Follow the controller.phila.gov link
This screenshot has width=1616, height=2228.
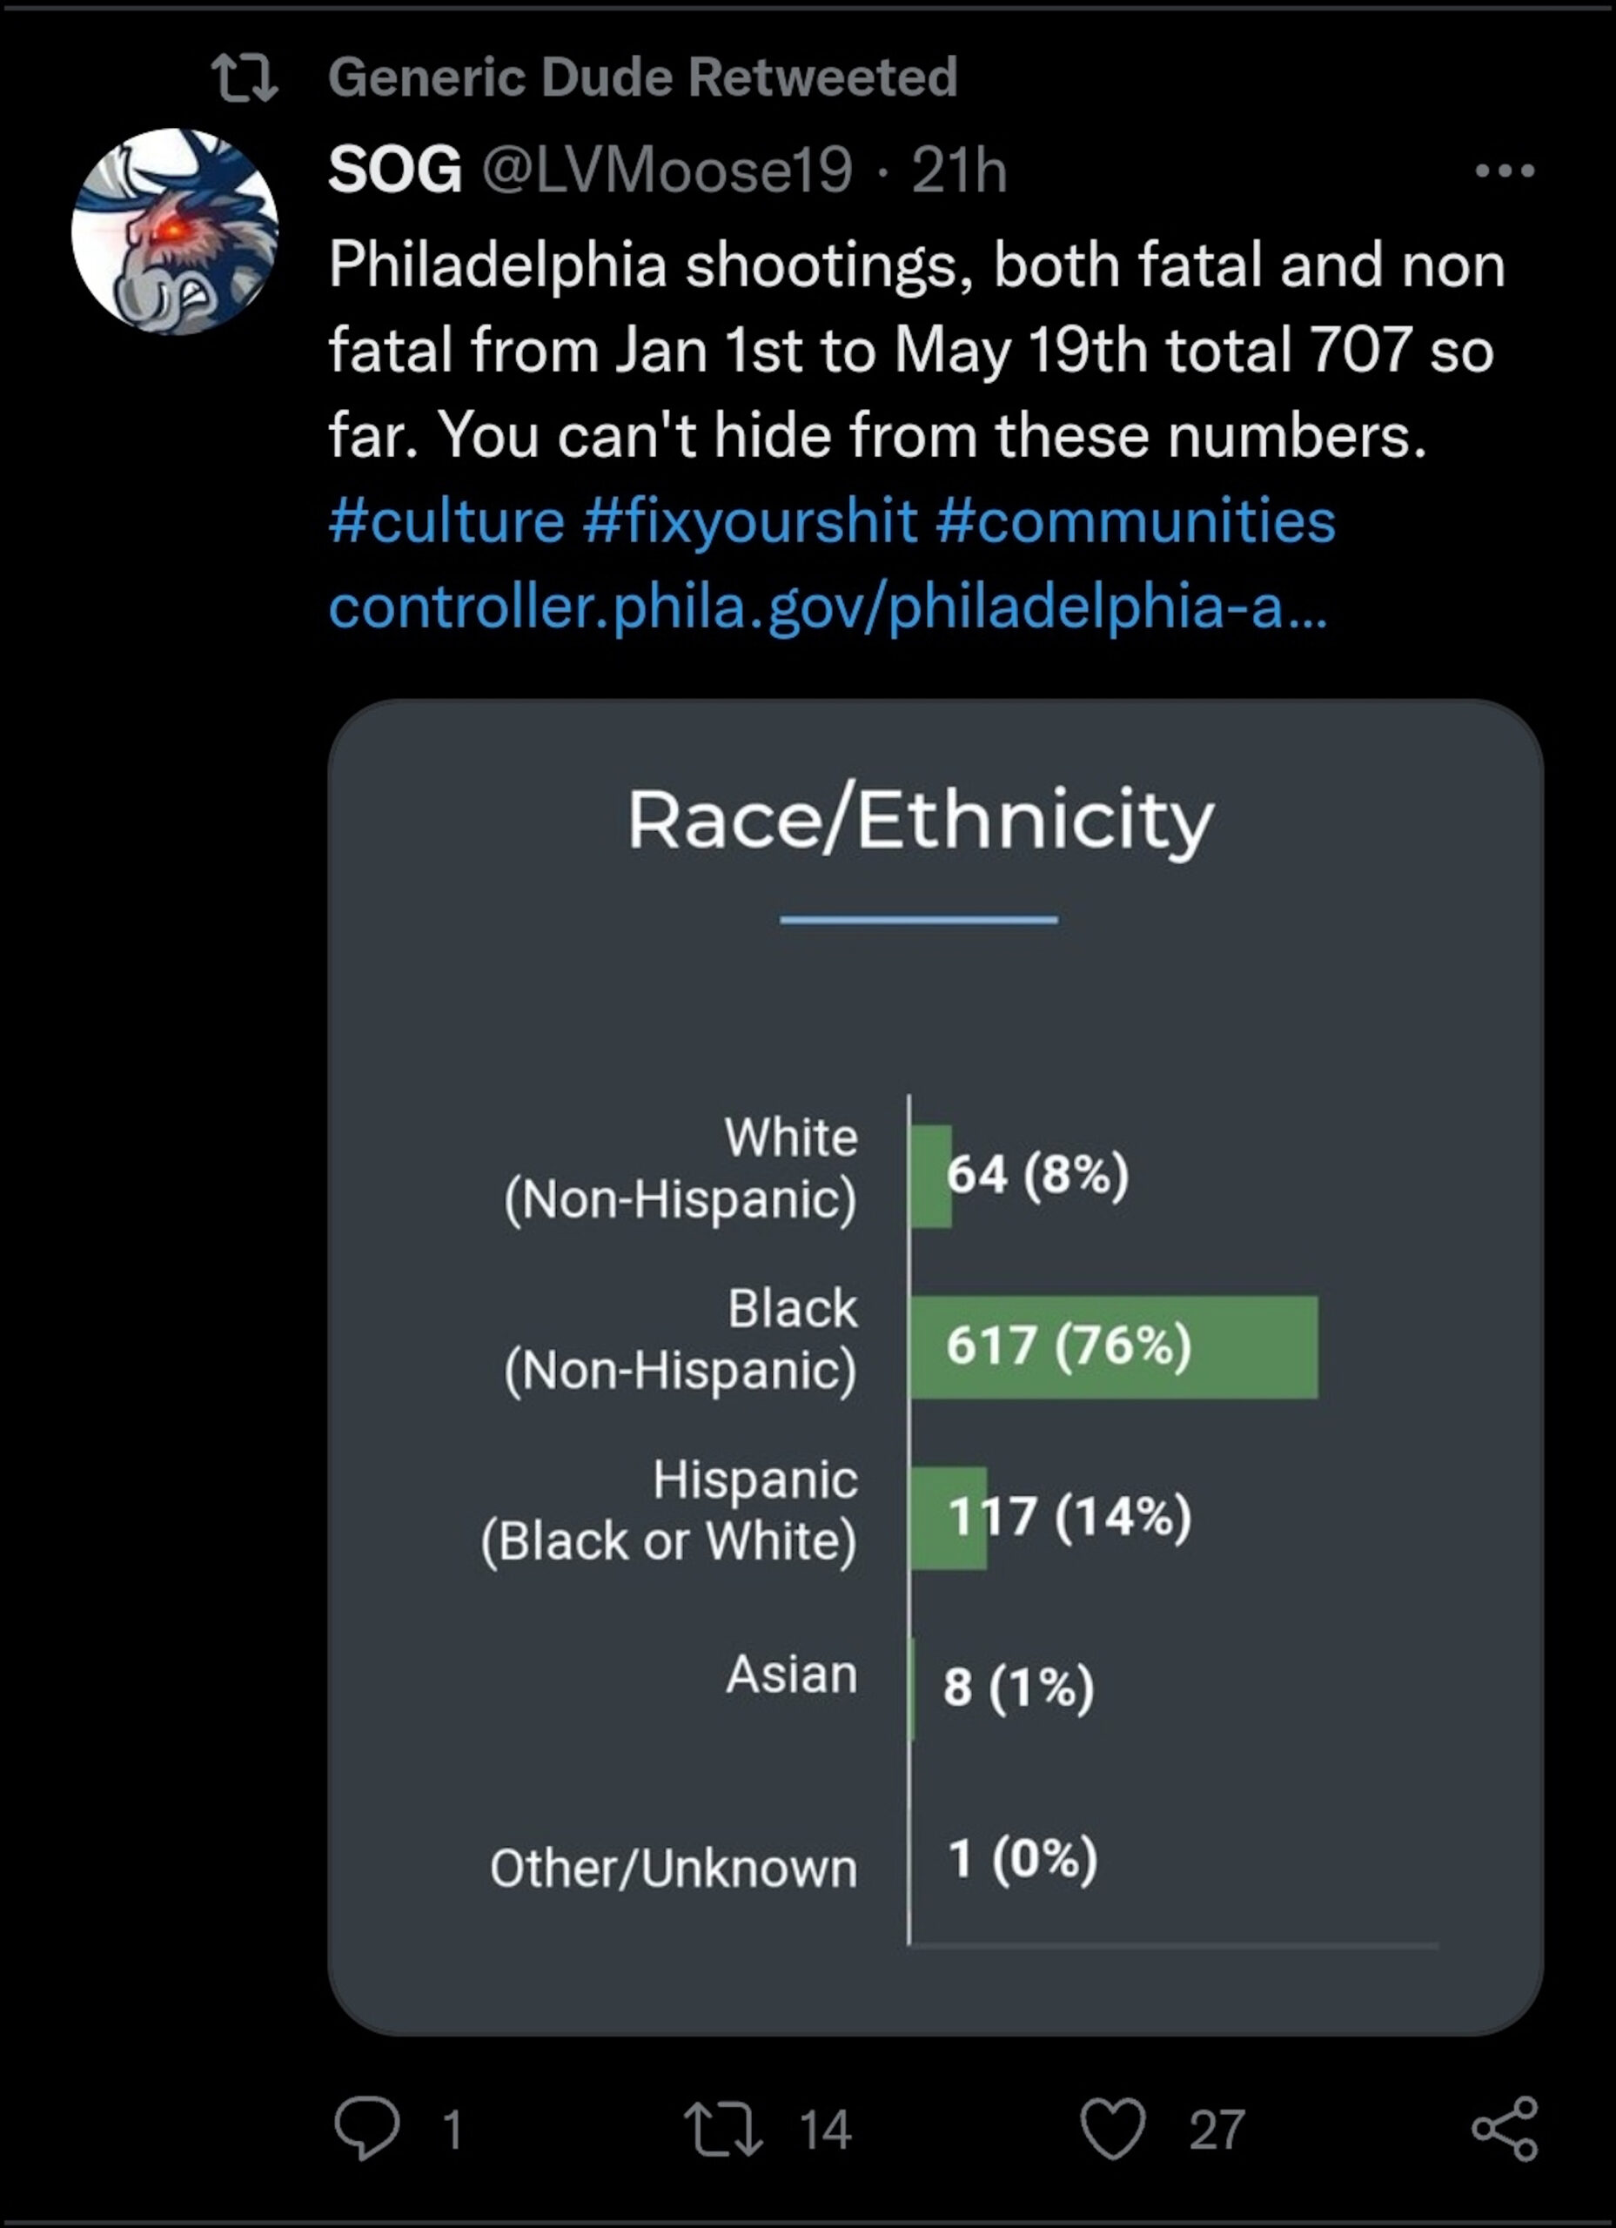point(828,606)
